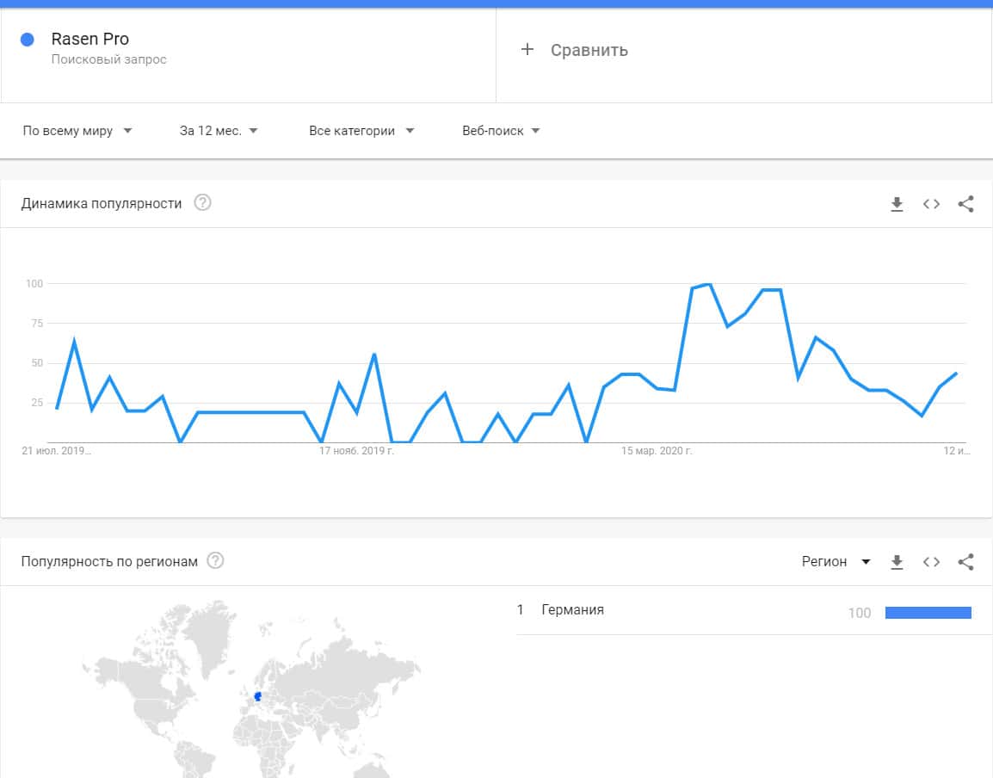This screenshot has height=778, width=993.
Task: Click embed icon for regions section
Action: pyautogui.click(x=931, y=562)
